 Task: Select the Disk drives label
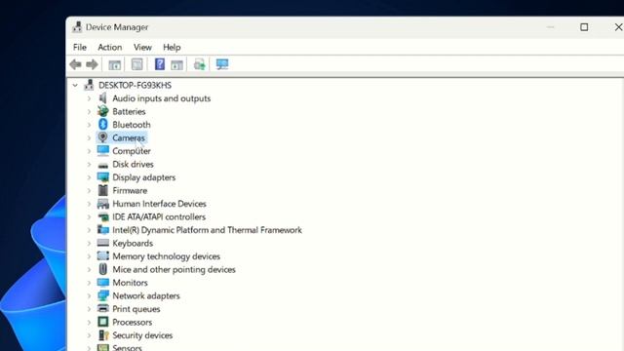click(x=133, y=165)
